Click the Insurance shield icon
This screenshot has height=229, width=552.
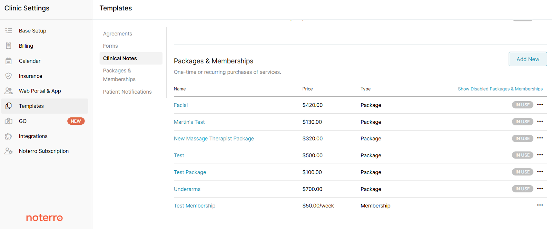pos(9,76)
